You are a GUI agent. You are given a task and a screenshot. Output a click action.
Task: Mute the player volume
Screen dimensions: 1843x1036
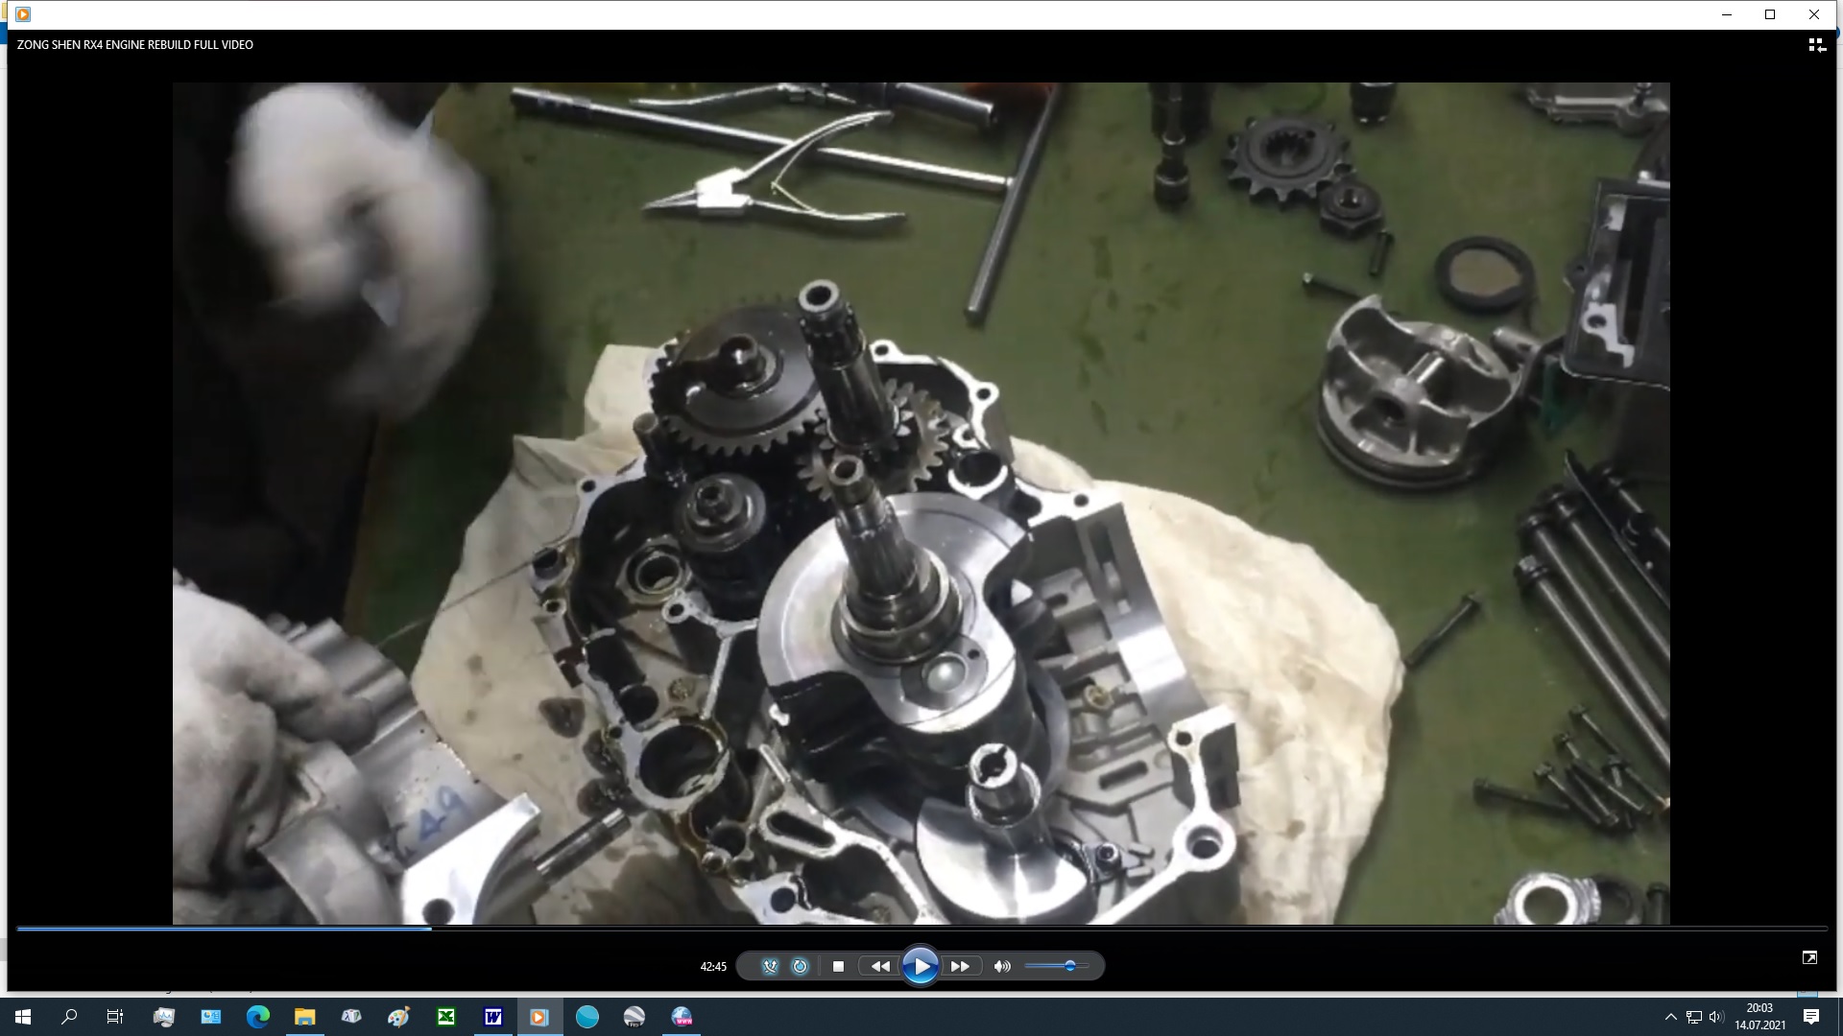[1002, 966]
